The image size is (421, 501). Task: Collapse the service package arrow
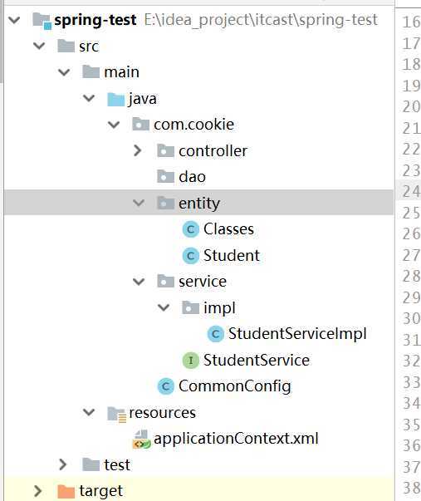(139, 282)
